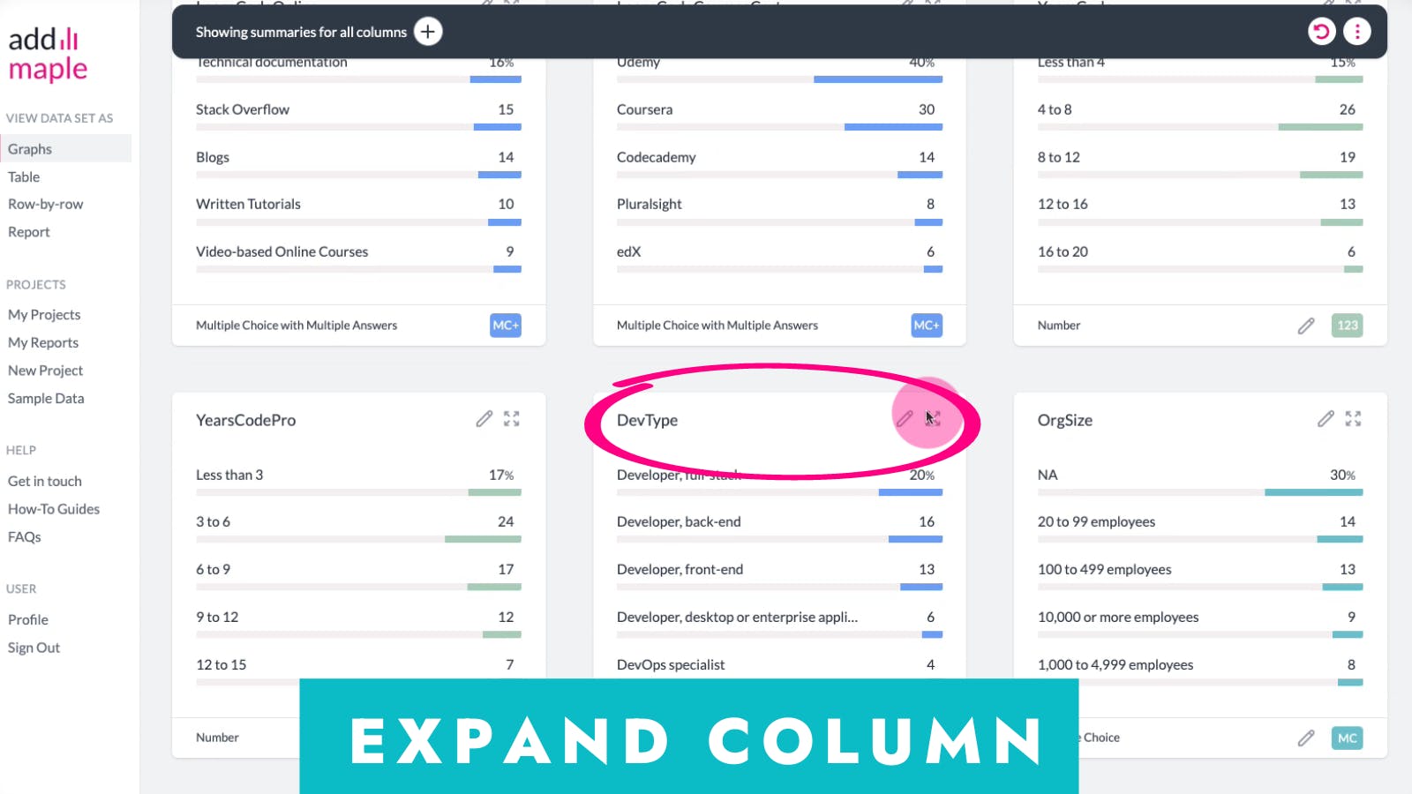Click the green 123 number type badge
Image resolution: width=1412 pixels, height=794 pixels.
click(x=1347, y=326)
